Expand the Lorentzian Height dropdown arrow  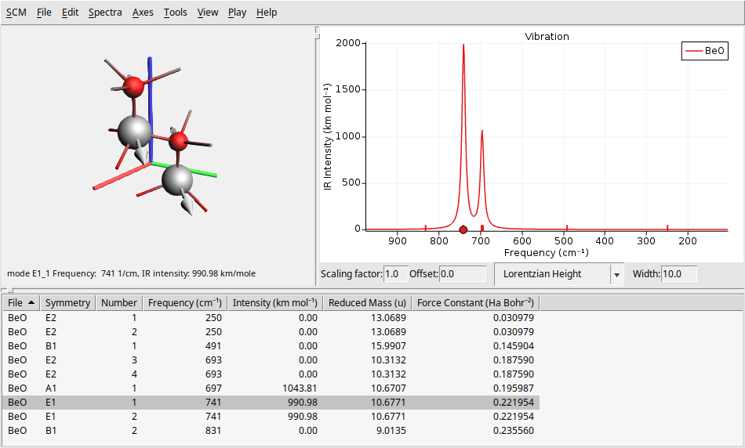click(x=616, y=275)
